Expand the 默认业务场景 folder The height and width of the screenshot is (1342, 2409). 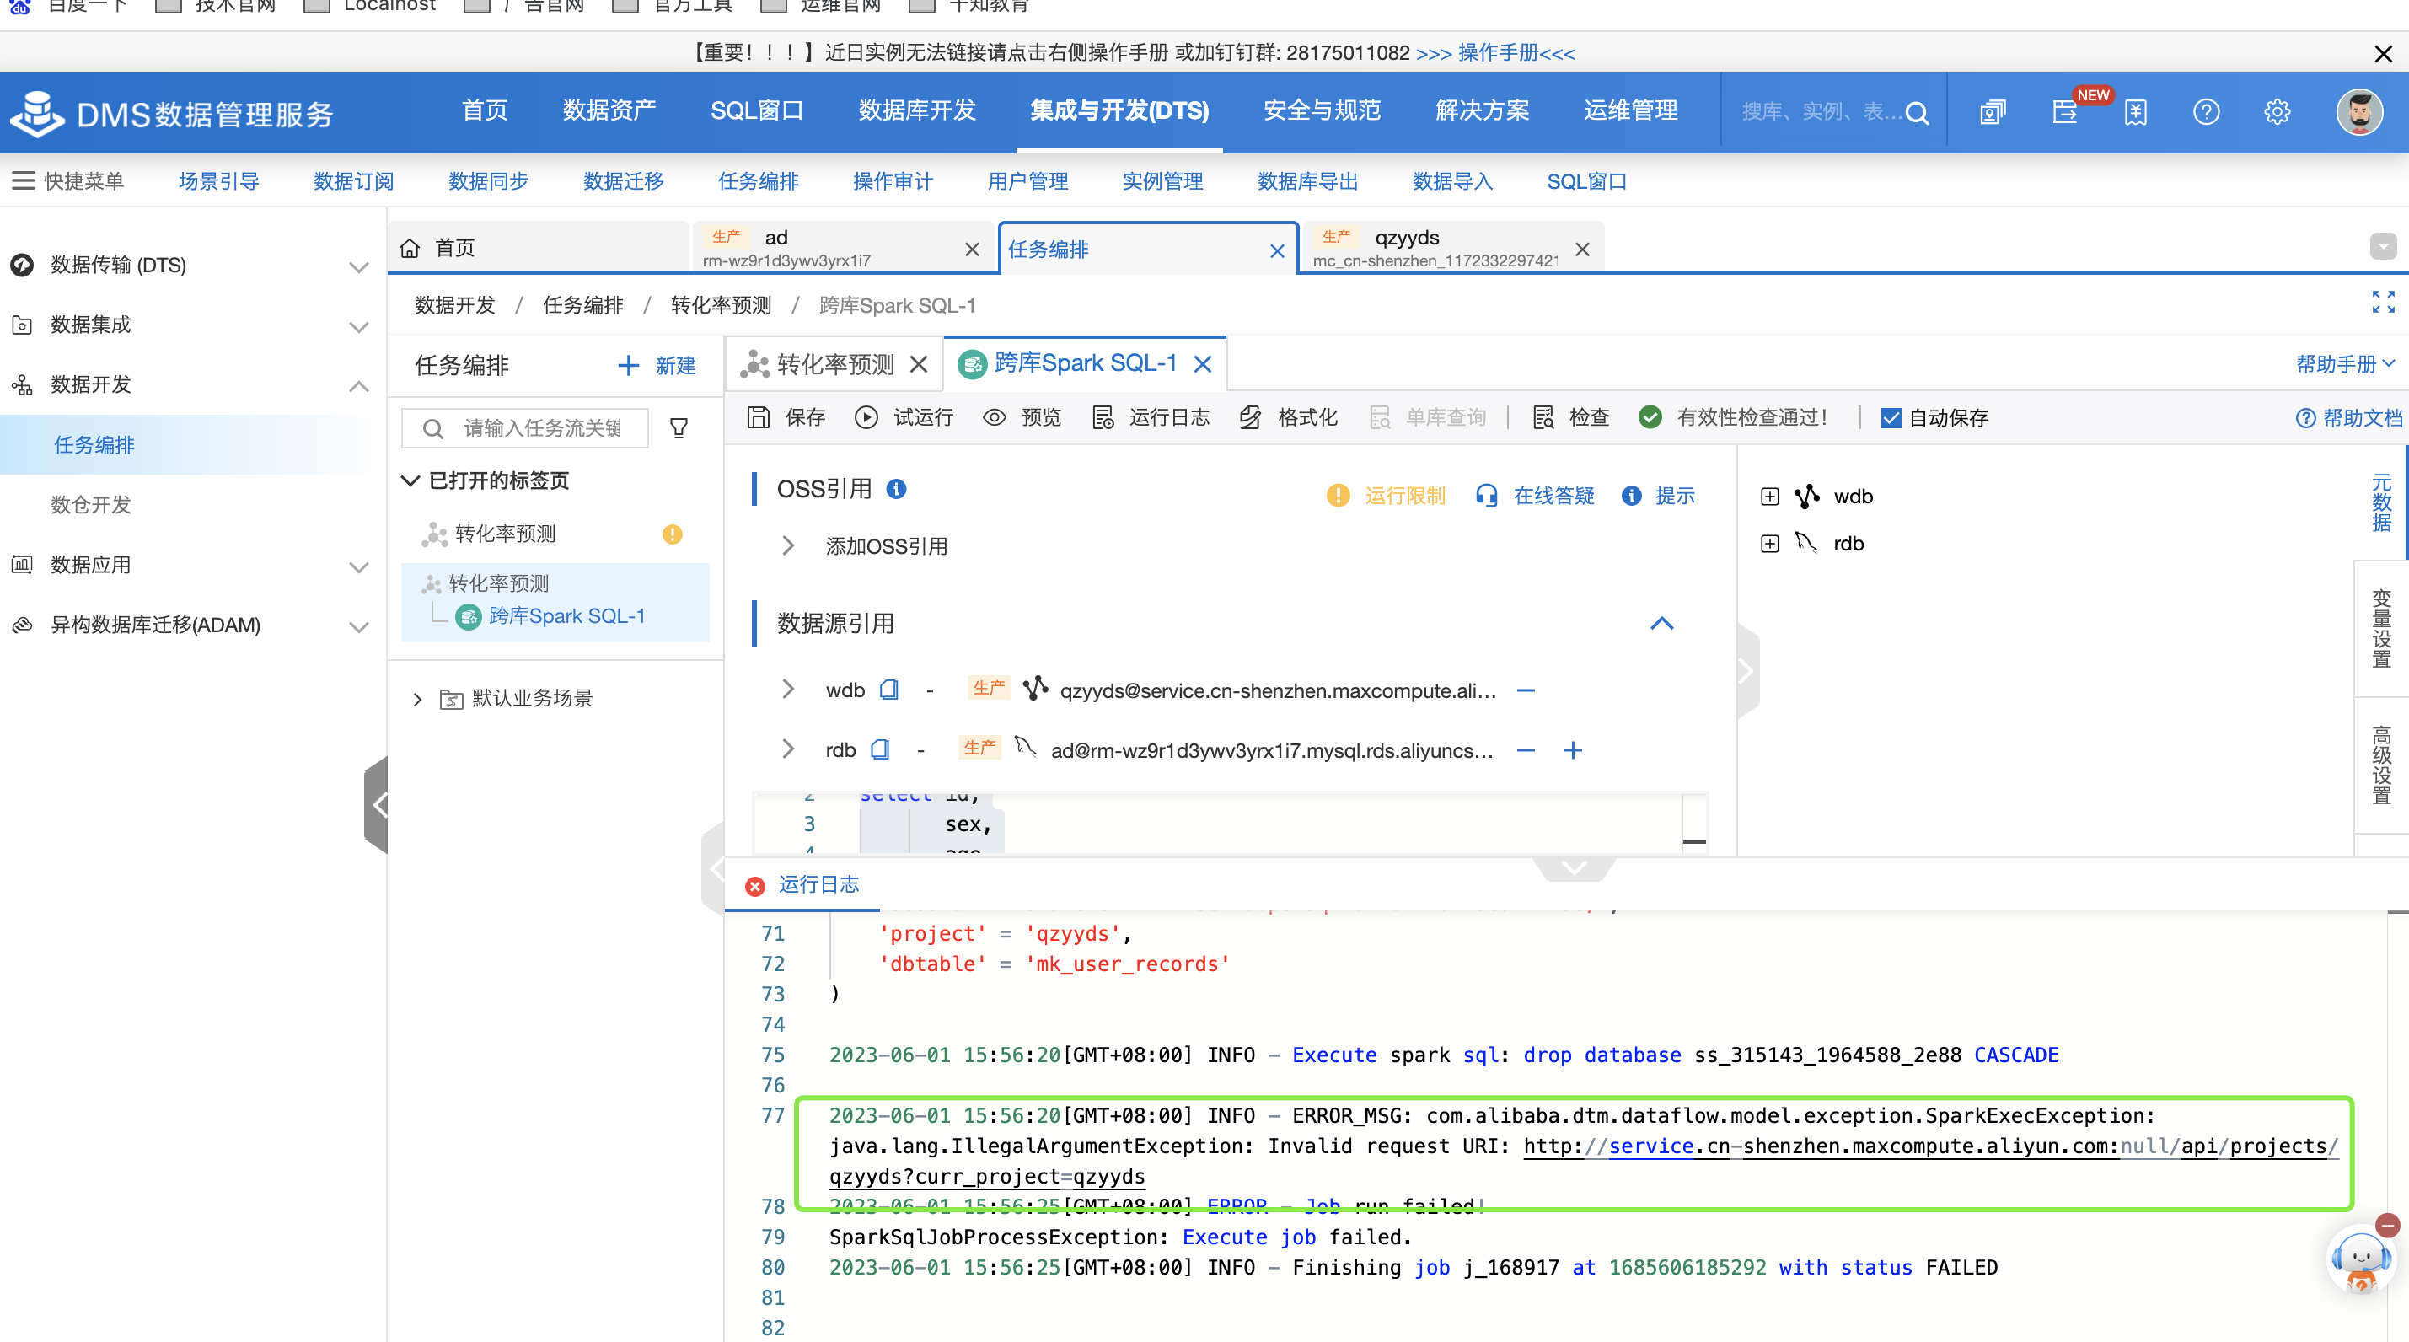(x=417, y=700)
